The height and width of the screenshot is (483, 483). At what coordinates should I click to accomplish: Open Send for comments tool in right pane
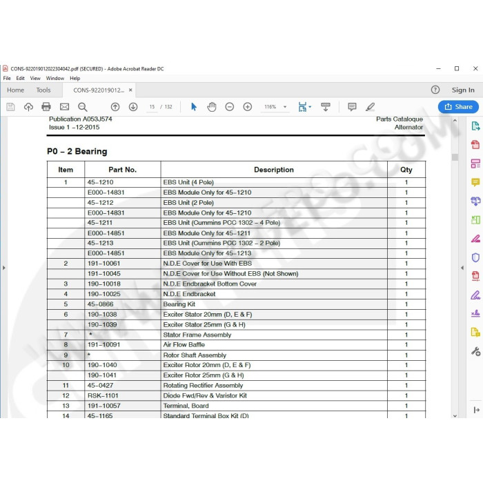[475, 333]
